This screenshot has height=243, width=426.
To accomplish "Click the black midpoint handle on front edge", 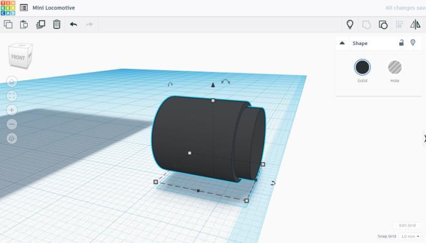I will [198, 191].
